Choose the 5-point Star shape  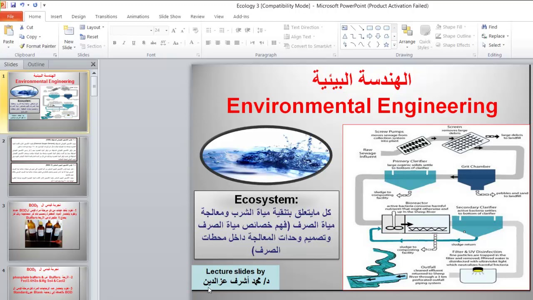[x=386, y=45]
